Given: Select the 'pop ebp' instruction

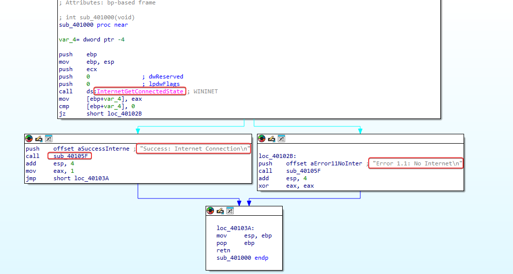Looking at the screenshot, I should [235, 243].
